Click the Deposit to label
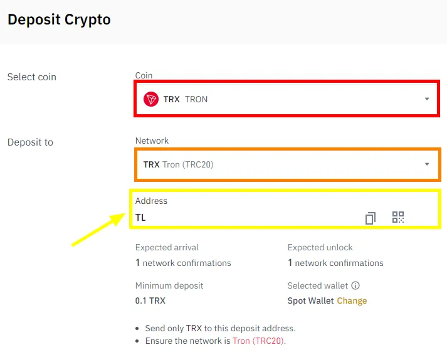The image size is (447, 362). [x=30, y=142]
